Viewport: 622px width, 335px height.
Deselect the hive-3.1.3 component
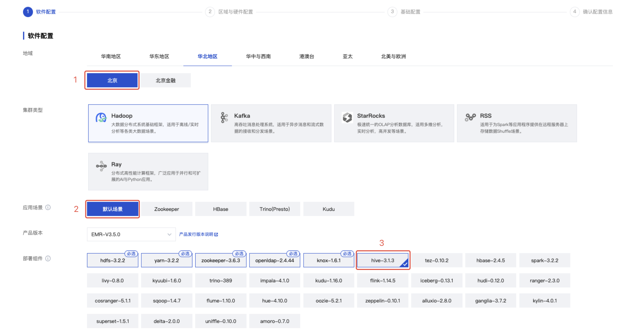(x=383, y=261)
